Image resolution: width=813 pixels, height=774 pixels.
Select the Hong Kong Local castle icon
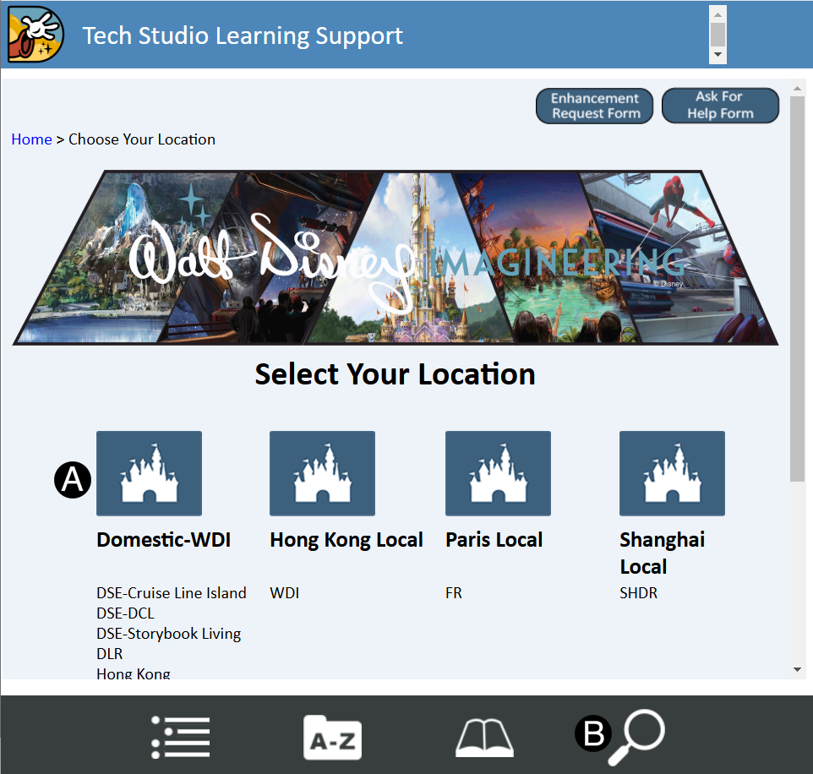[x=322, y=473]
